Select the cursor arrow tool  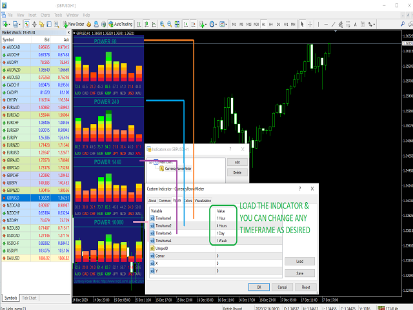(x=302, y=25)
